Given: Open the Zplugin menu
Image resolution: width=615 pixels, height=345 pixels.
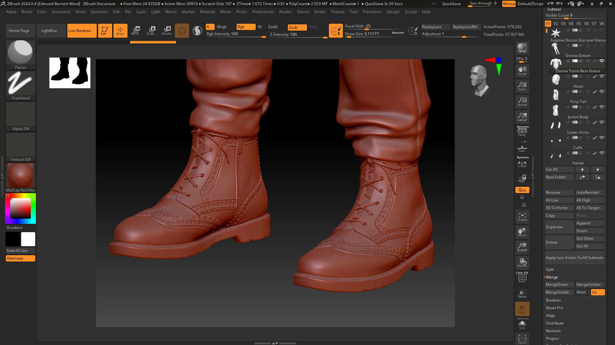Looking at the screenshot, I should point(393,12).
